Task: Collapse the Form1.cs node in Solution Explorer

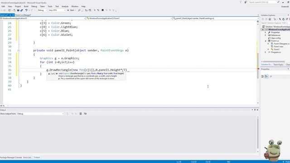Action: coord(266,41)
